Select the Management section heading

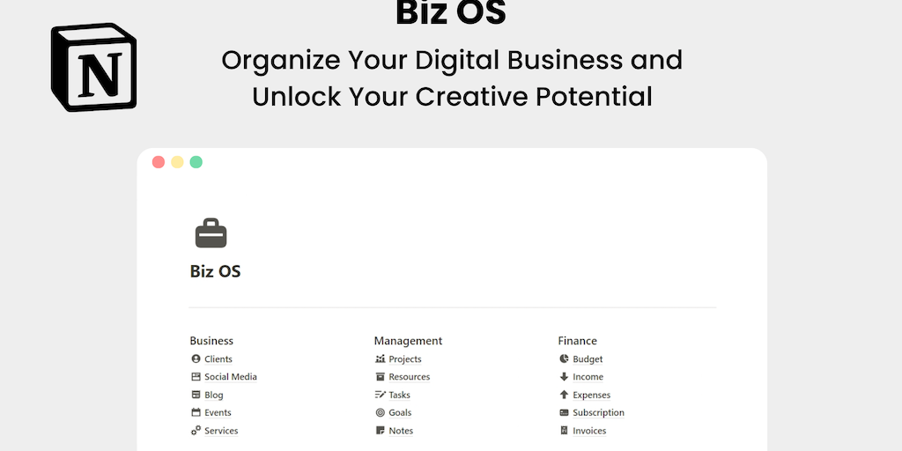pos(408,341)
